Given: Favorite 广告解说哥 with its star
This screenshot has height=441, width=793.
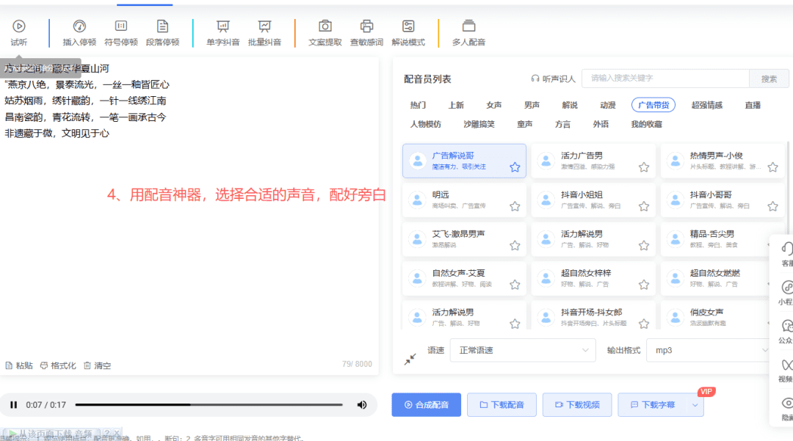Looking at the screenshot, I should pyautogui.click(x=515, y=167).
